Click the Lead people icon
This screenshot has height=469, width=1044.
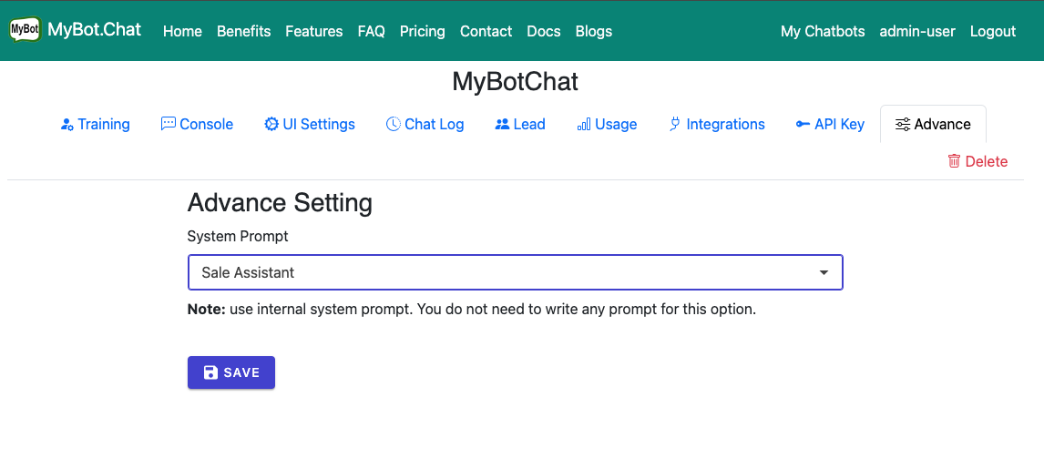tap(502, 124)
